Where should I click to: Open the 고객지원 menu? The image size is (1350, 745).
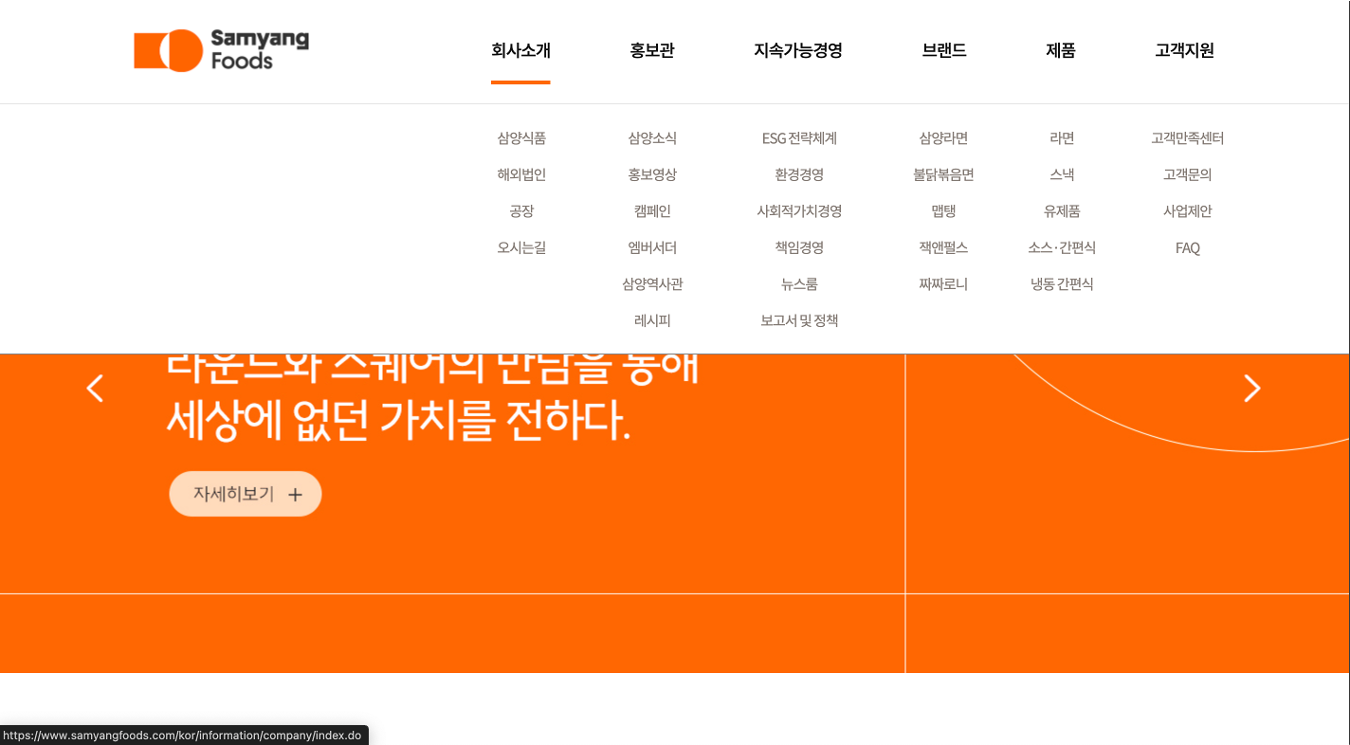[x=1185, y=51]
